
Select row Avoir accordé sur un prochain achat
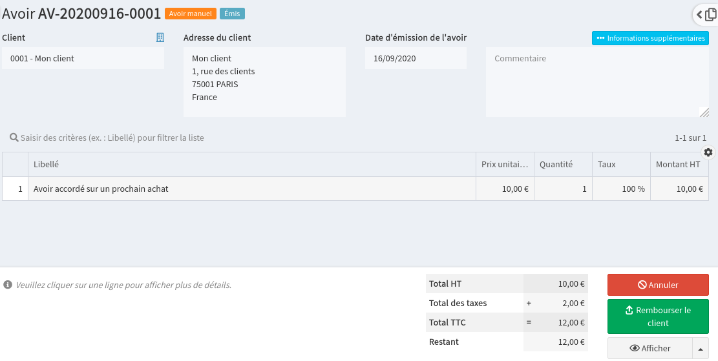[252, 189]
